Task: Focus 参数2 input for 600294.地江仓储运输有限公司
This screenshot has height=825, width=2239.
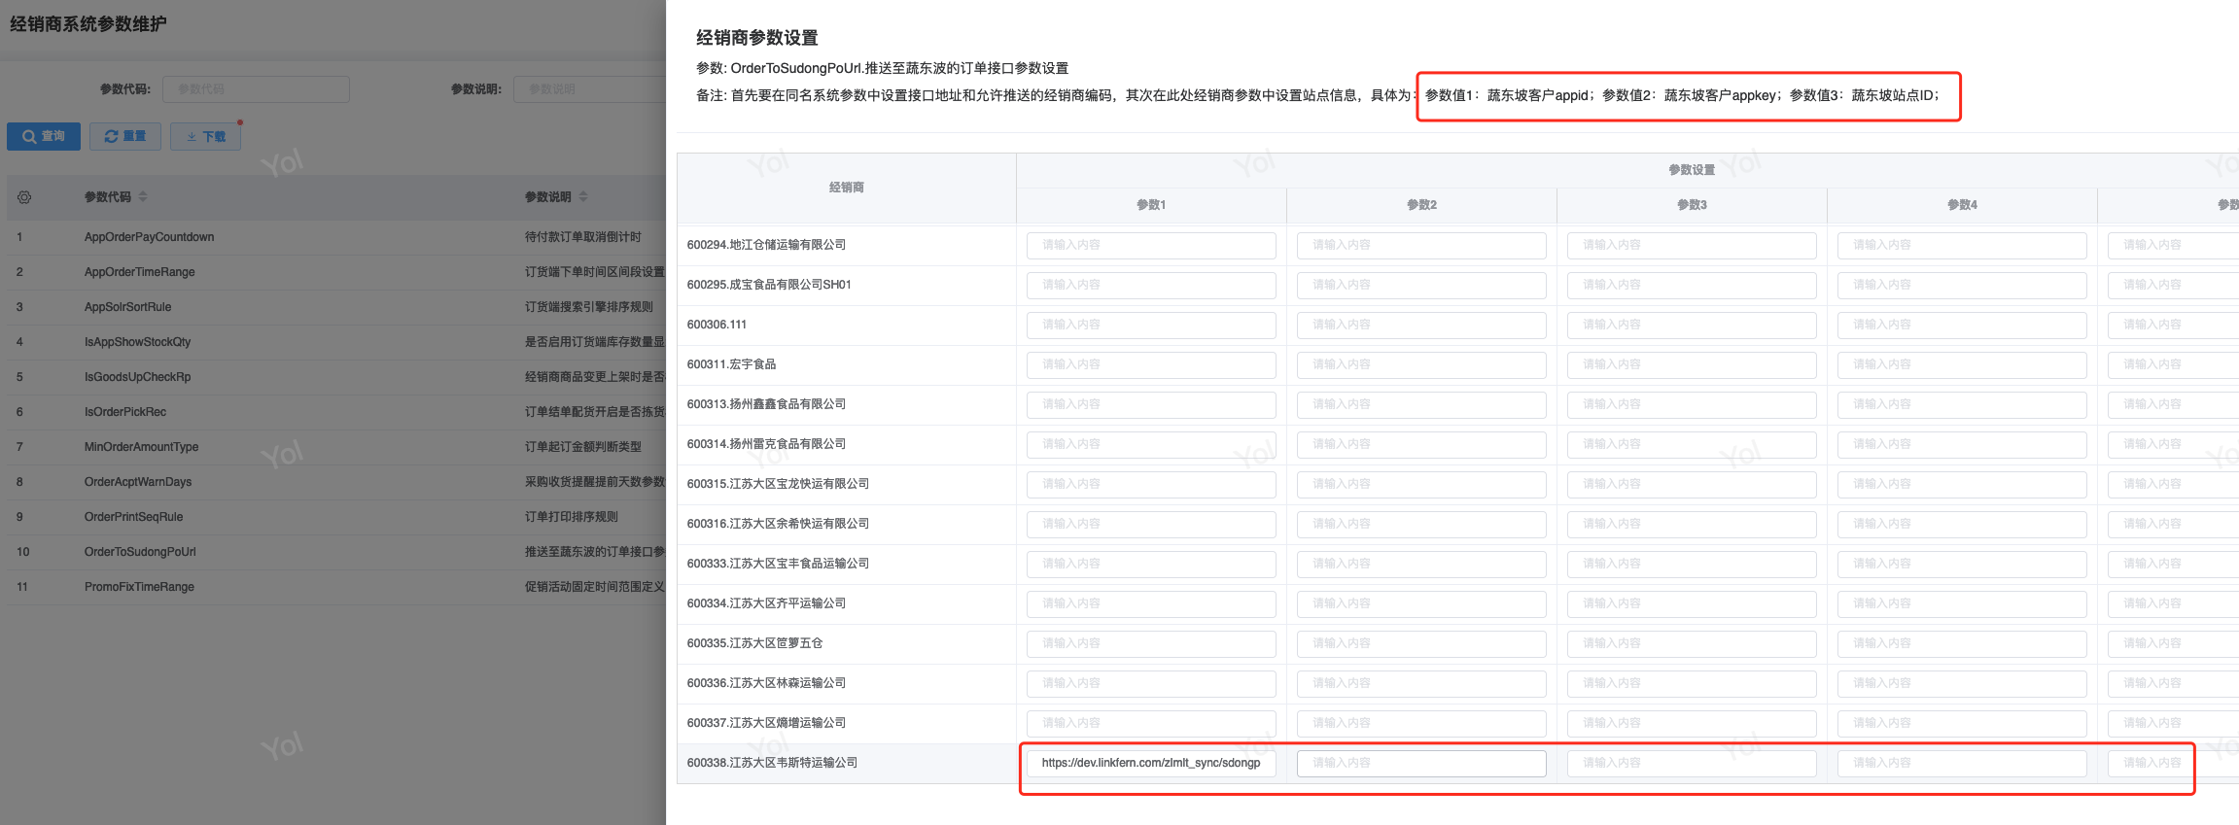Action: pos(1421,245)
